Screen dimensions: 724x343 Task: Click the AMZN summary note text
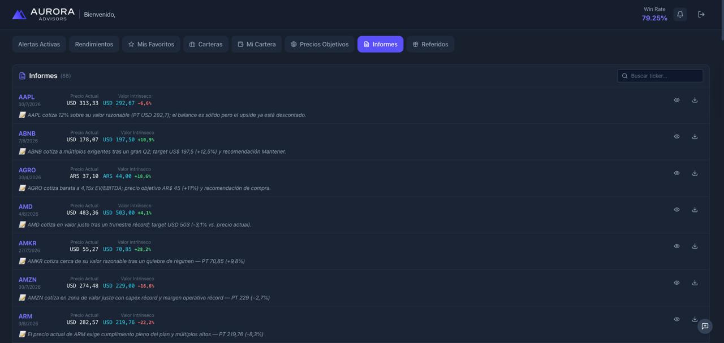click(x=149, y=298)
